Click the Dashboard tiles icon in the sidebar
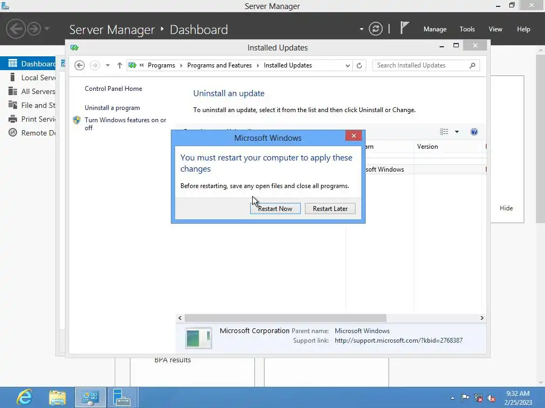Screen dimensions: 545x408 click(x=13, y=63)
